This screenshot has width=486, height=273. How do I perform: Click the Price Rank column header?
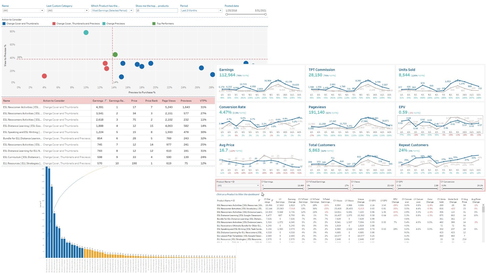click(151, 101)
